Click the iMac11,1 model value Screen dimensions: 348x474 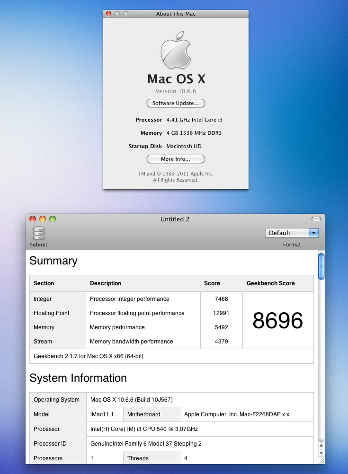click(102, 414)
